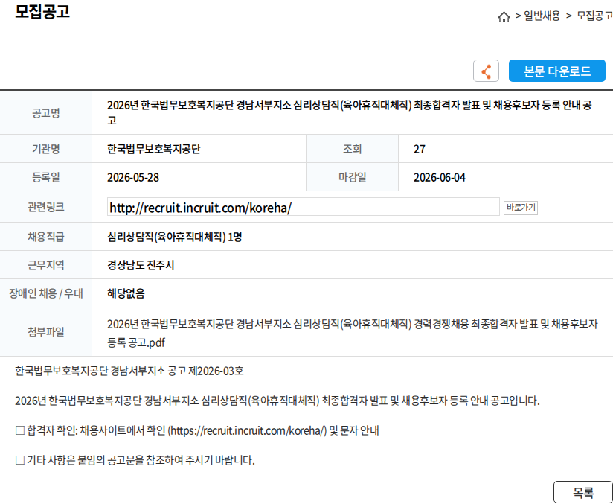613x504 pixels.
Task: Return to list with 목록 button
Action: coord(582,492)
